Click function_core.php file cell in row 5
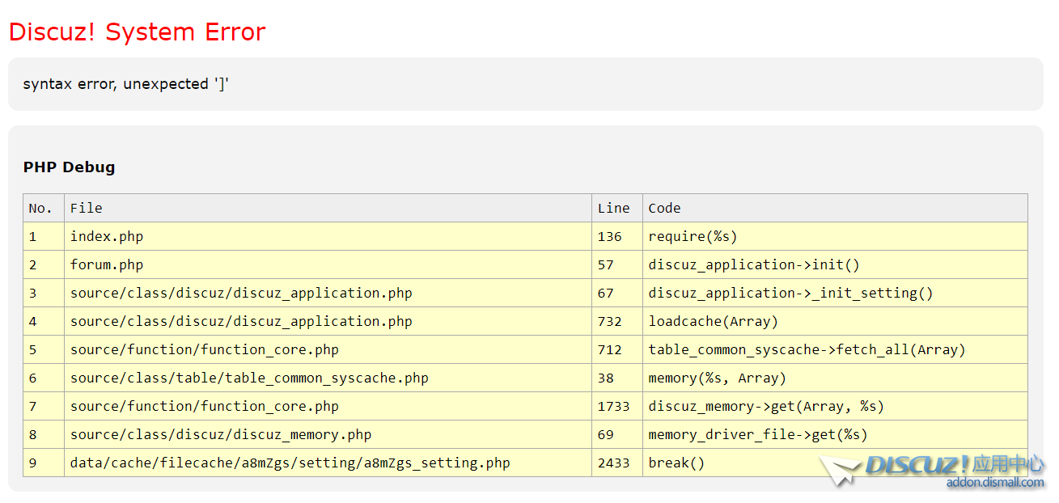Image resolution: width=1059 pixels, height=503 pixels. [328, 349]
